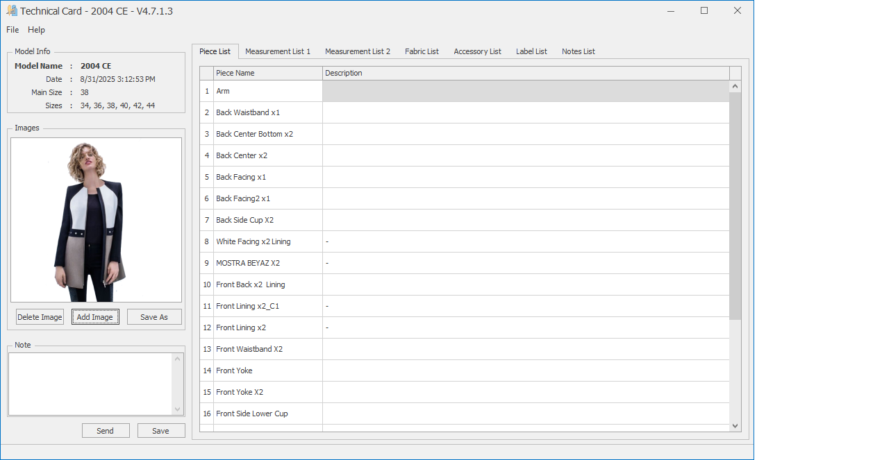Click the Technical Card app icon in title bar
Screen dimensions: 882x460
[x=11, y=11]
